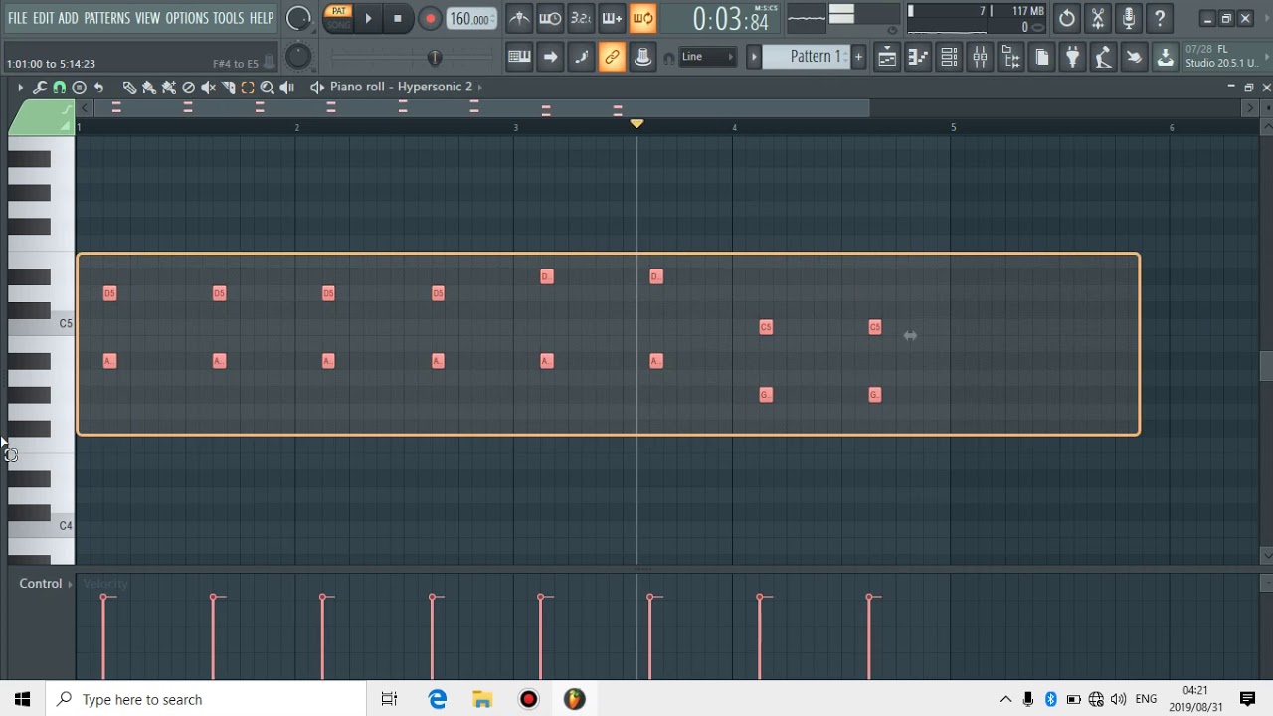Stop playback with the stop button
The height and width of the screenshot is (716, 1273).
point(398,18)
